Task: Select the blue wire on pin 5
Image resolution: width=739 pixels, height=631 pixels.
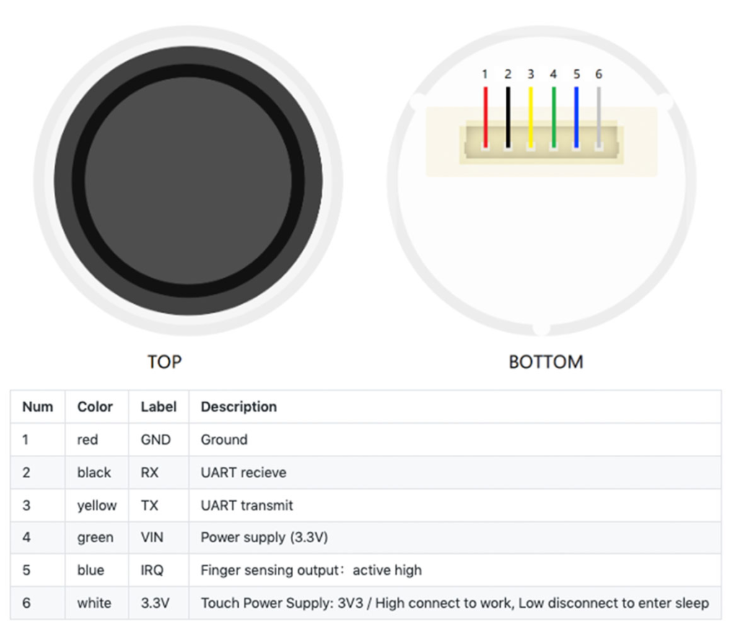Action: tap(576, 117)
